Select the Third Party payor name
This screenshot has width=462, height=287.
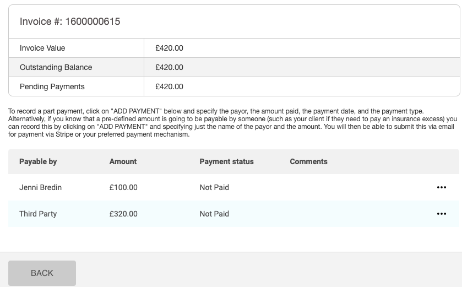click(38, 214)
